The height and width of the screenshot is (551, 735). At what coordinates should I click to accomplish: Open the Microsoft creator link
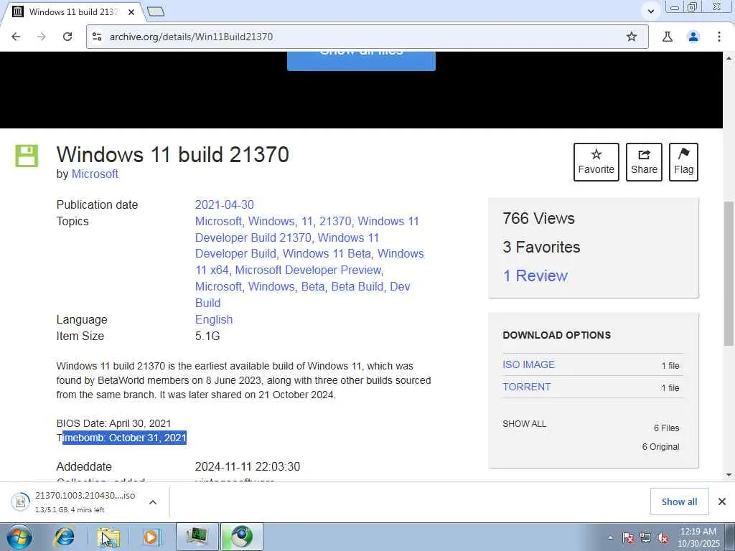click(x=95, y=174)
